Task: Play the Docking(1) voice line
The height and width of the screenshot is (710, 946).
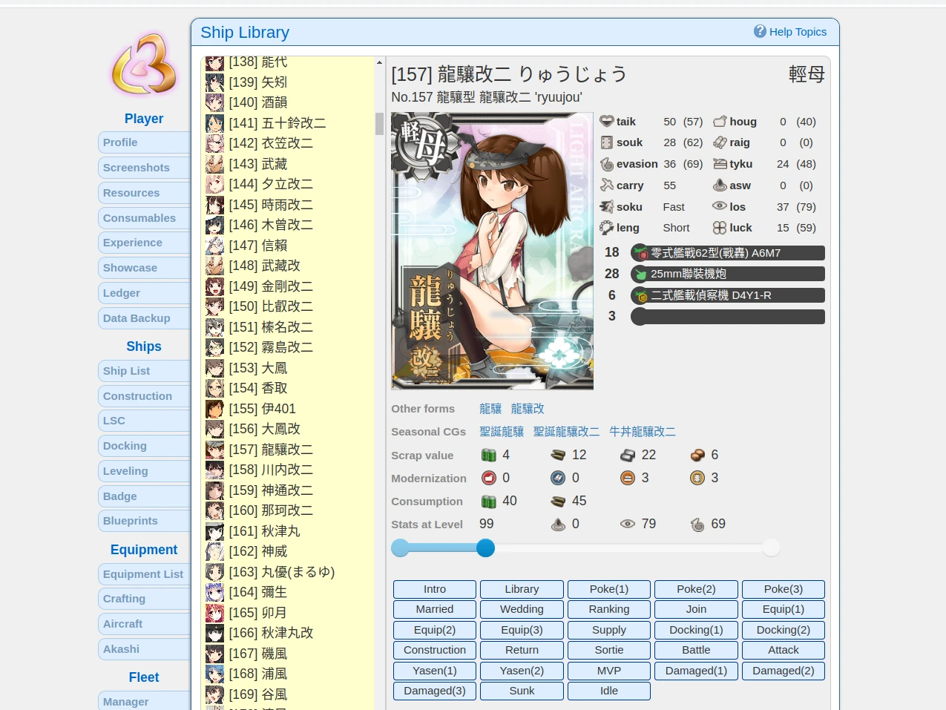Action: [x=696, y=630]
